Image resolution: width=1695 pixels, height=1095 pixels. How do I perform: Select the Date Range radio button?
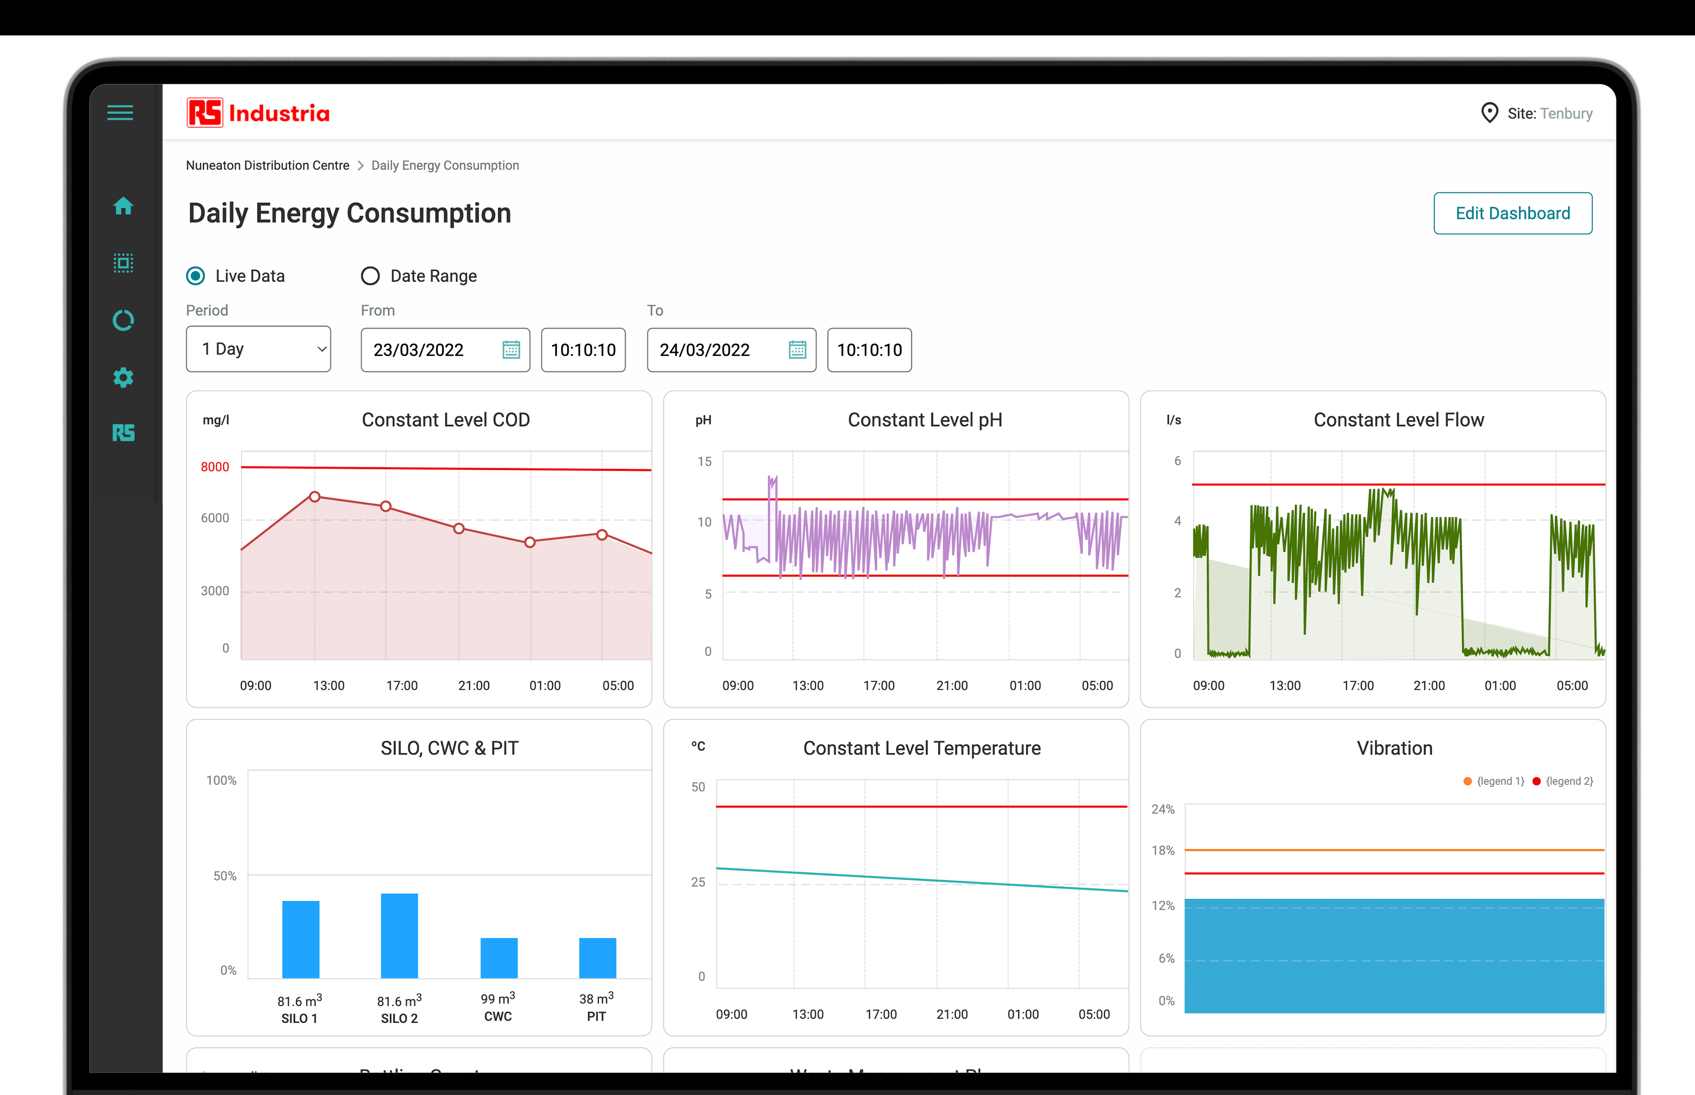pyautogui.click(x=370, y=276)
